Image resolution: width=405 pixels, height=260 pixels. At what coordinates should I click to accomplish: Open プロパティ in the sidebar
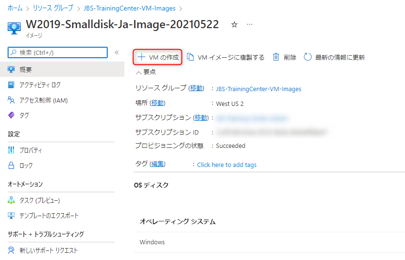click(x=62, y=150)
